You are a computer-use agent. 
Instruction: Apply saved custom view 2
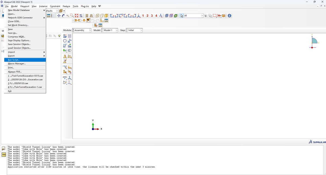[148, 16]
